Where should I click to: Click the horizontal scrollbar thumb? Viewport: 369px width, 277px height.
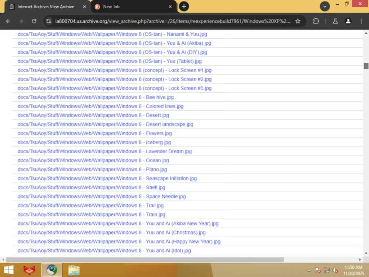[x=145, y=260]
